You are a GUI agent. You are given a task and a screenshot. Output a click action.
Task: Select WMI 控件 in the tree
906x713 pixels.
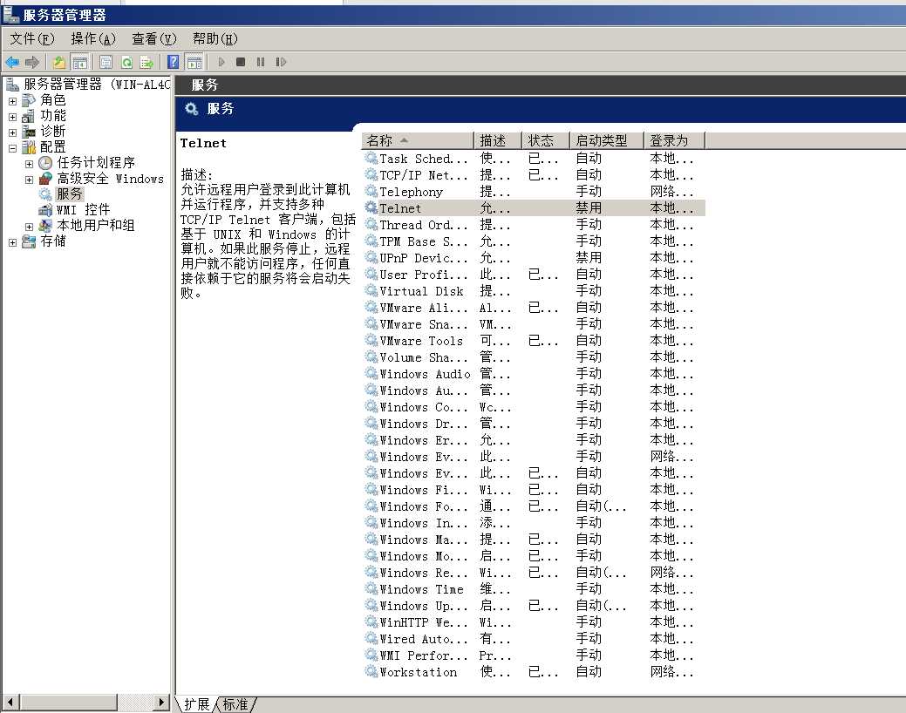[x=83, y=209]
